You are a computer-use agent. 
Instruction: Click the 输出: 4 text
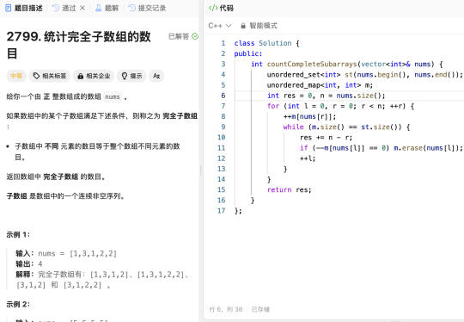click(x=29, y=263)
